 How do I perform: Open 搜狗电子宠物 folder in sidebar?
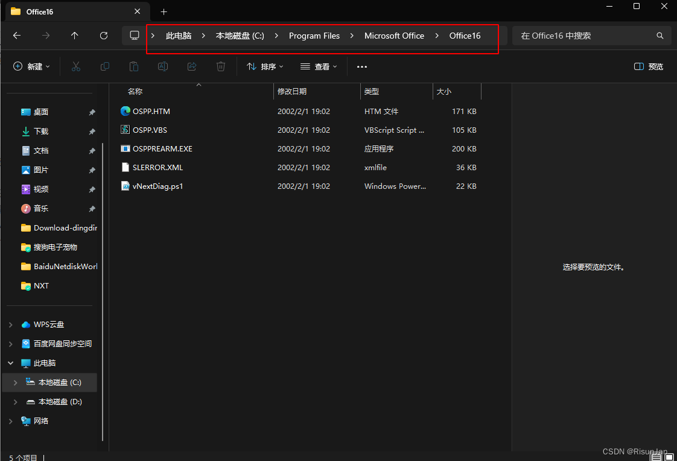(49, 247)
